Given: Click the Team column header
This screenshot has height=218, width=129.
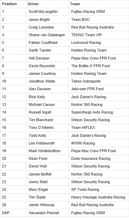Looking at the screenshot, I should 98,4.
